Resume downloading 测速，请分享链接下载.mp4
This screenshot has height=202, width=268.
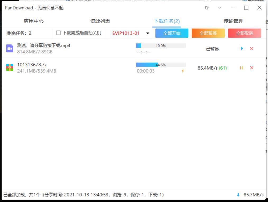(x=242, y=48)
